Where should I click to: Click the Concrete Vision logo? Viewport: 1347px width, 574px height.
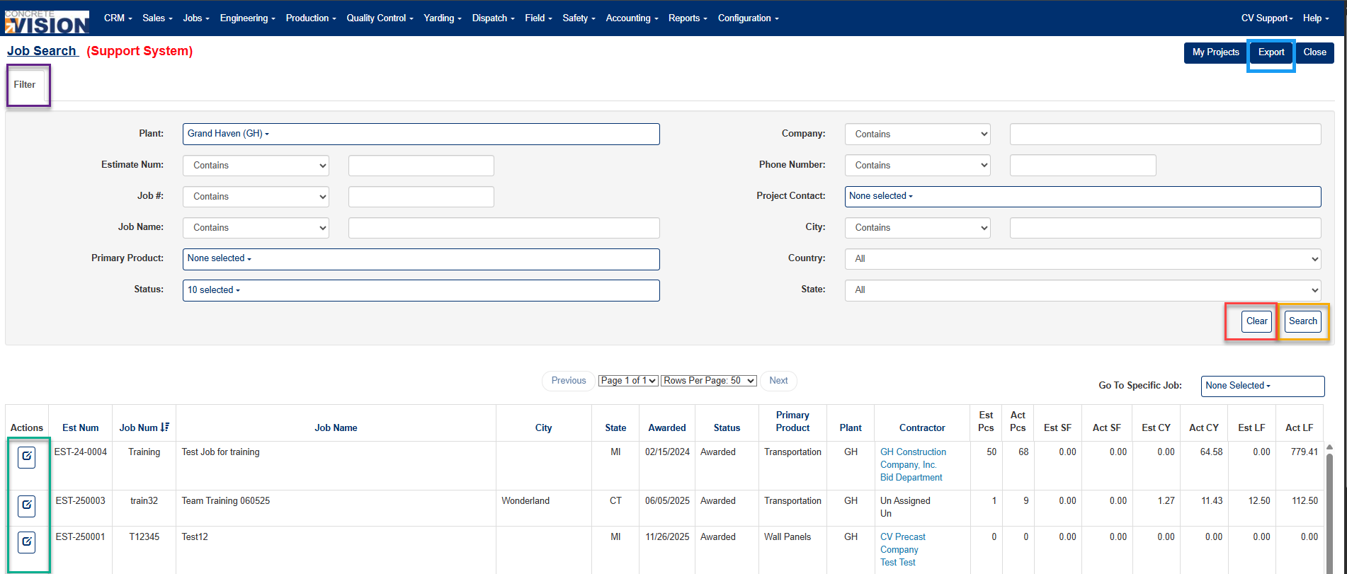tap(47, 22)
